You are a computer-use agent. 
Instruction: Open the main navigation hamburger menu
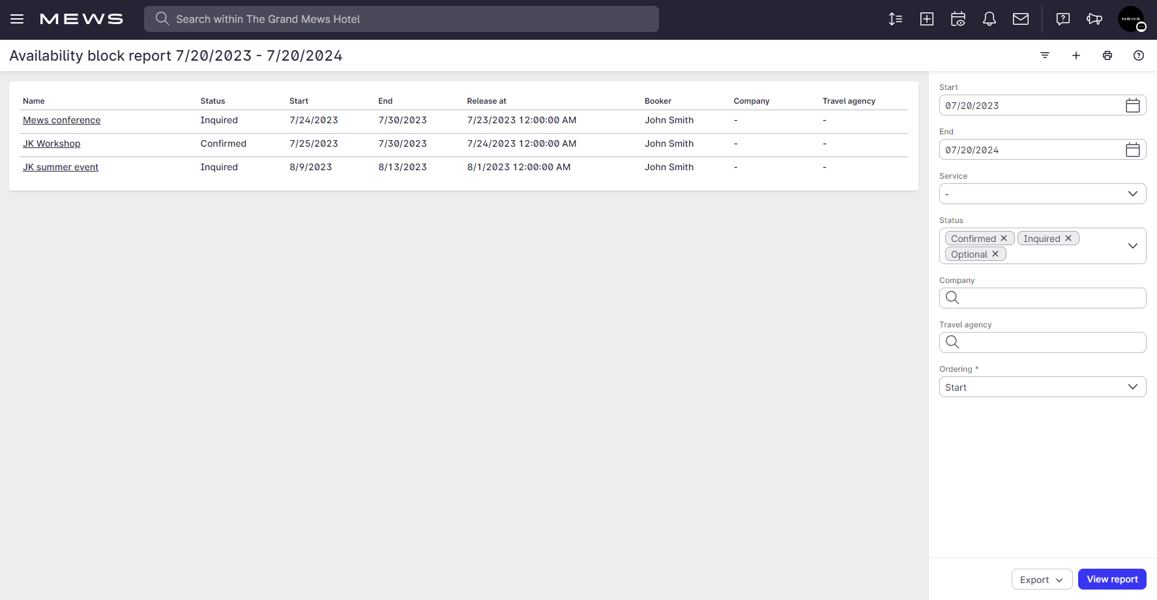coord(16,19)
